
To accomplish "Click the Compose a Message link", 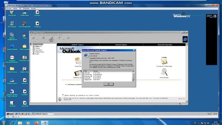I will click(x=164, y=66).
